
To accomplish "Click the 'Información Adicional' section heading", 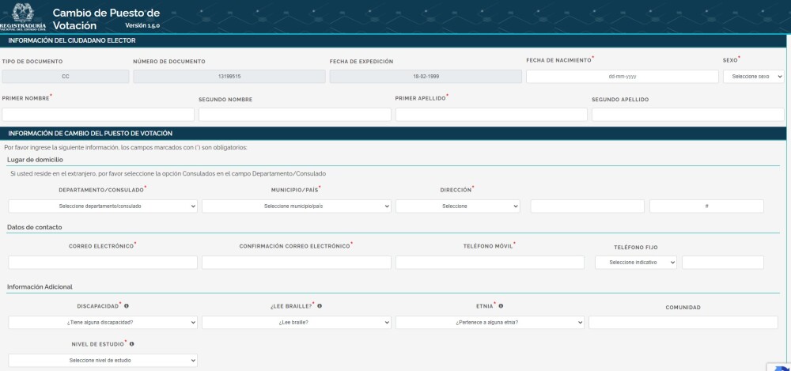I will tap(40, 287).
